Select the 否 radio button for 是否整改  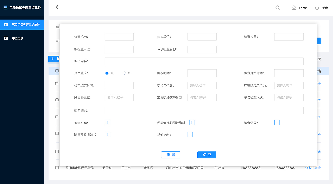click(124, 73)
